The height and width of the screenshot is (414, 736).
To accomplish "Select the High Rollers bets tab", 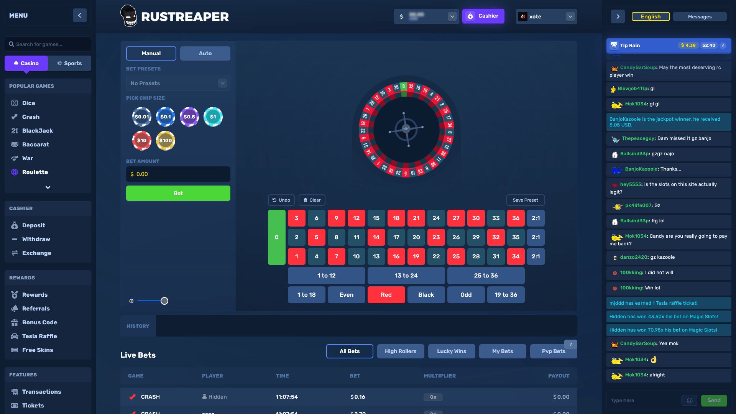I will click(x=401, y=351).
